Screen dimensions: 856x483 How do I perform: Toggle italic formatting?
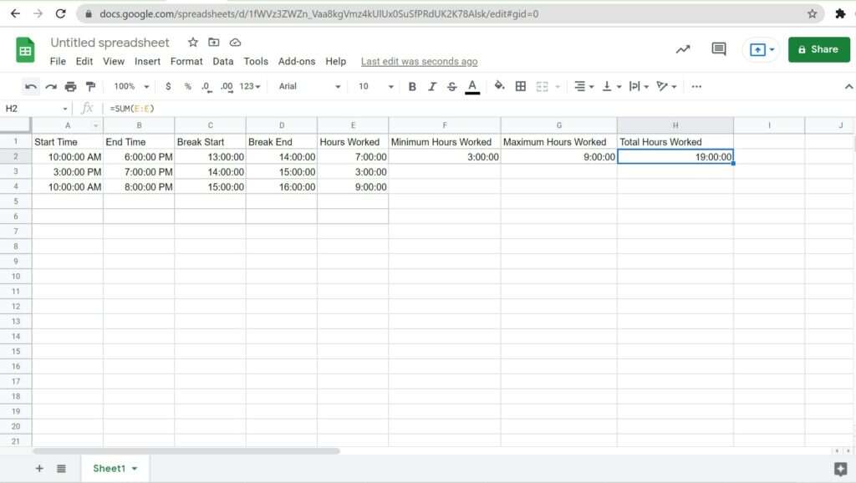click(x=432, y=86)
